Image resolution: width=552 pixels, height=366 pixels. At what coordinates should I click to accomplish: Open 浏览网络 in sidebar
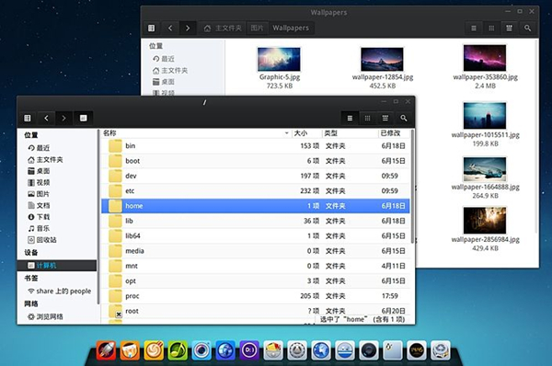pos(57,316)
